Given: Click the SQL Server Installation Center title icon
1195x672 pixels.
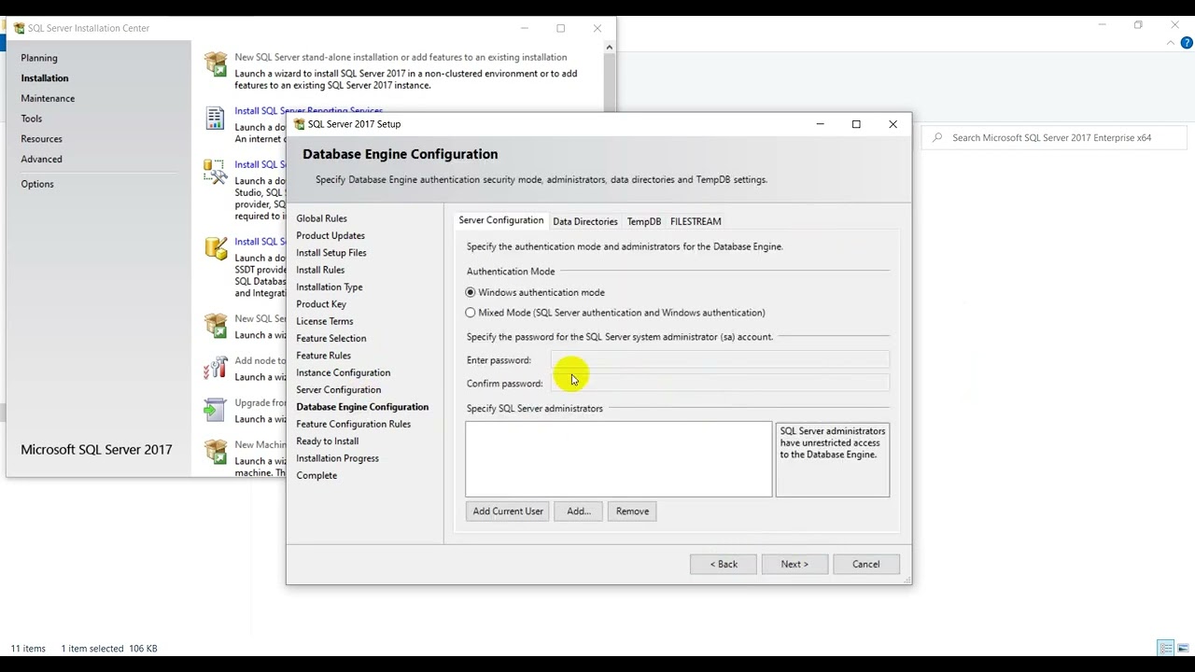Looking at the screenshot, I should (19, 28).
